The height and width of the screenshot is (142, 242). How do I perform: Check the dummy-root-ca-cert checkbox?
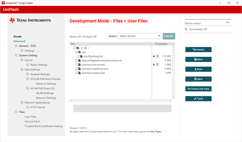[x=76, y=64]
